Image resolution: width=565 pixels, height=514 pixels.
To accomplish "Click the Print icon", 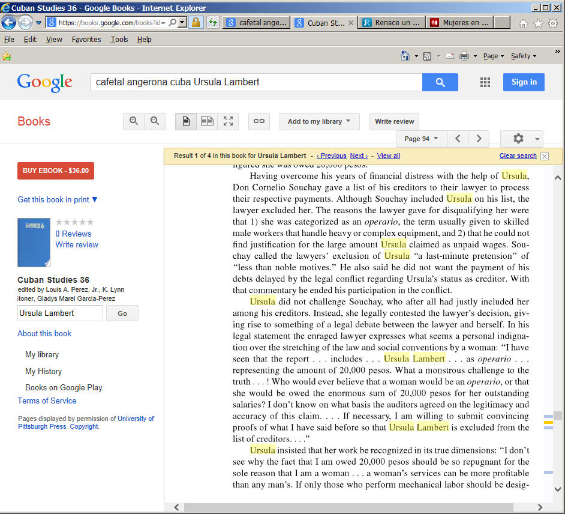I will (x=464, y=56).
